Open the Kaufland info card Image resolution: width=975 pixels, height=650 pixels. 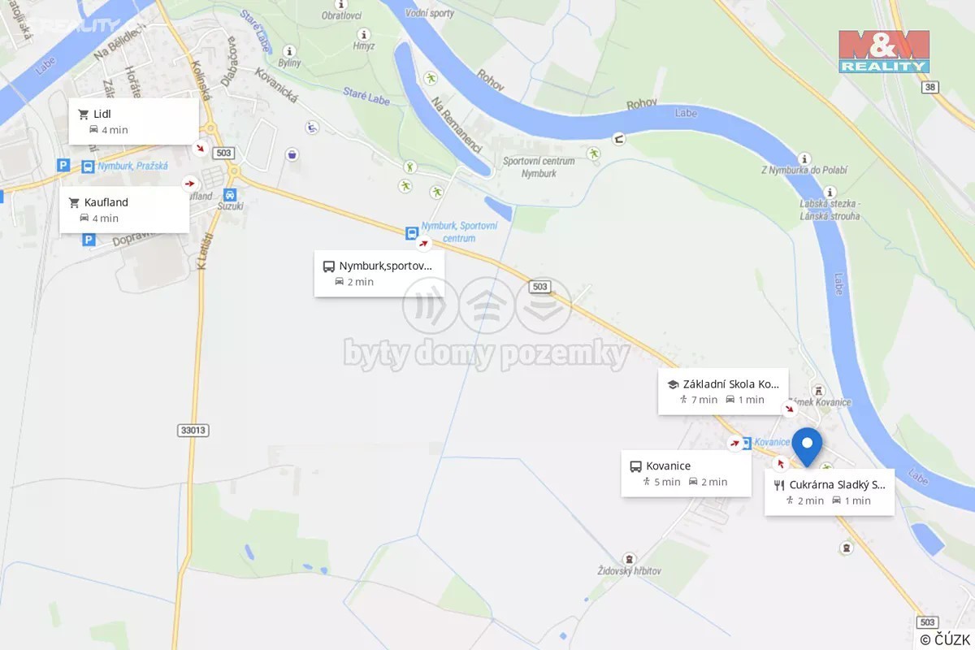124,210
